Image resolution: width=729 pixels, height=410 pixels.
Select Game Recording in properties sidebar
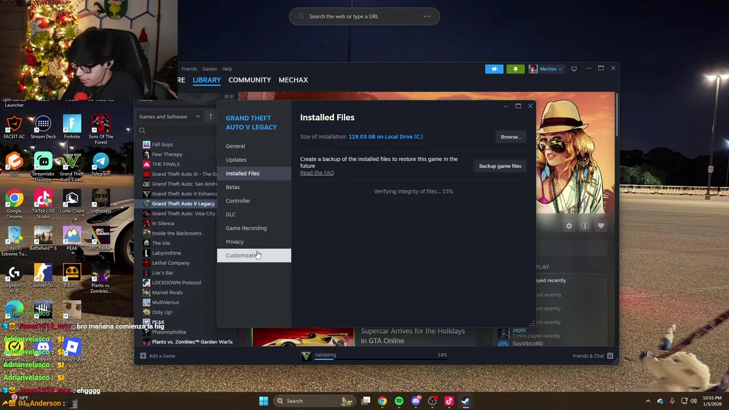coord(254,228)
